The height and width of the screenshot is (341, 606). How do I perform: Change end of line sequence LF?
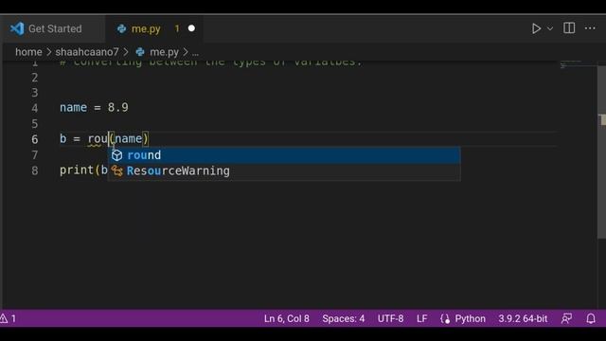(422, 318)
